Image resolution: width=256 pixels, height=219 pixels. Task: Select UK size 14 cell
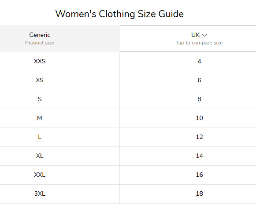[x=188, y=156]
